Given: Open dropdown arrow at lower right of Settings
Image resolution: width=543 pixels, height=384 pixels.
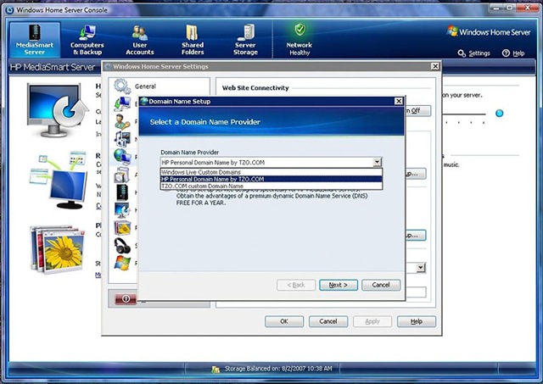Looking at the screenshot, I should coord(421,267).
